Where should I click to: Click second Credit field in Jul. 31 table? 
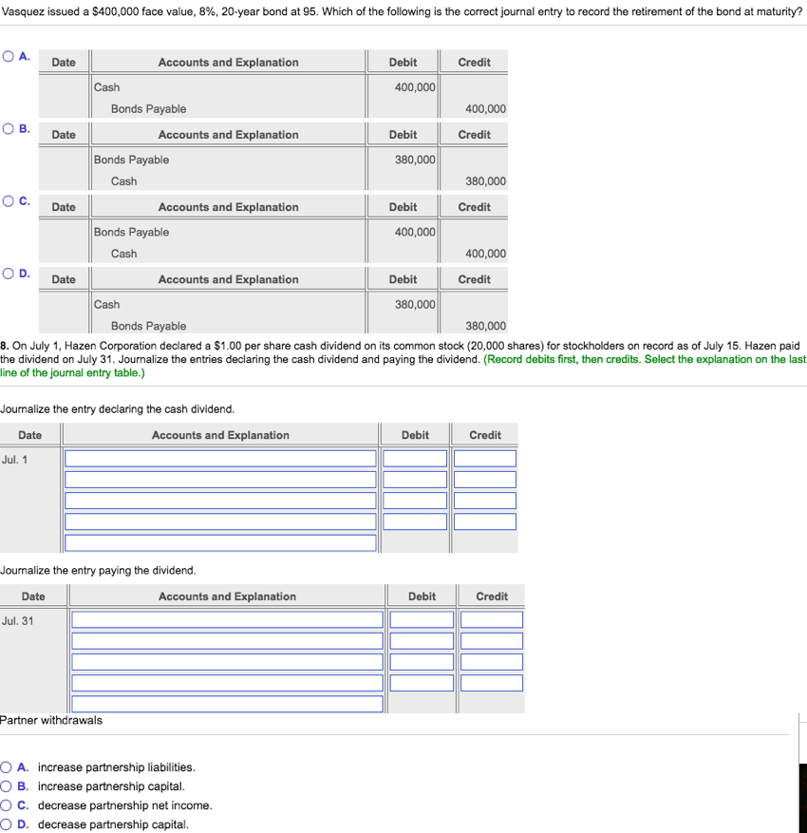[x=492, y=641]
